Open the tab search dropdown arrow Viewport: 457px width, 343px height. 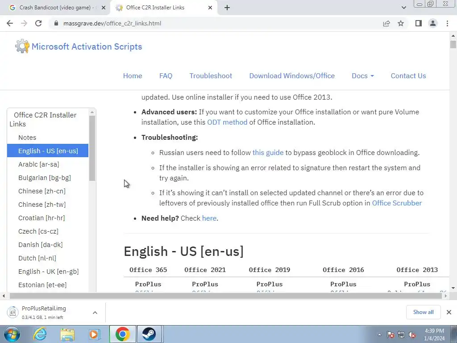click(x=403, y=8)
